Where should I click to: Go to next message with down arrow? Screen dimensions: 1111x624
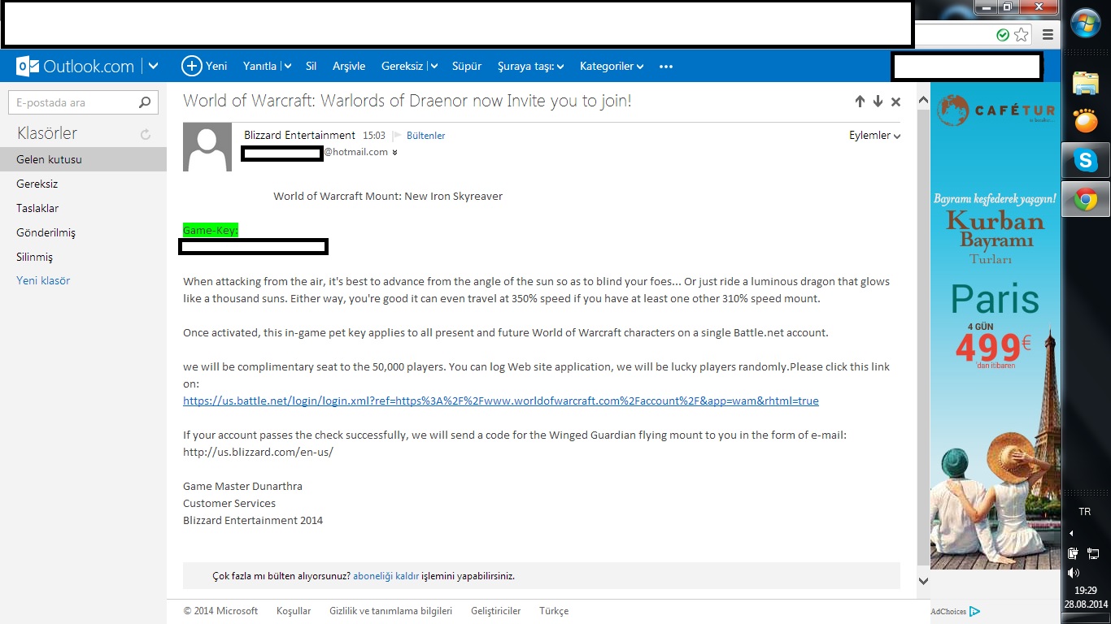pos(878,102)
